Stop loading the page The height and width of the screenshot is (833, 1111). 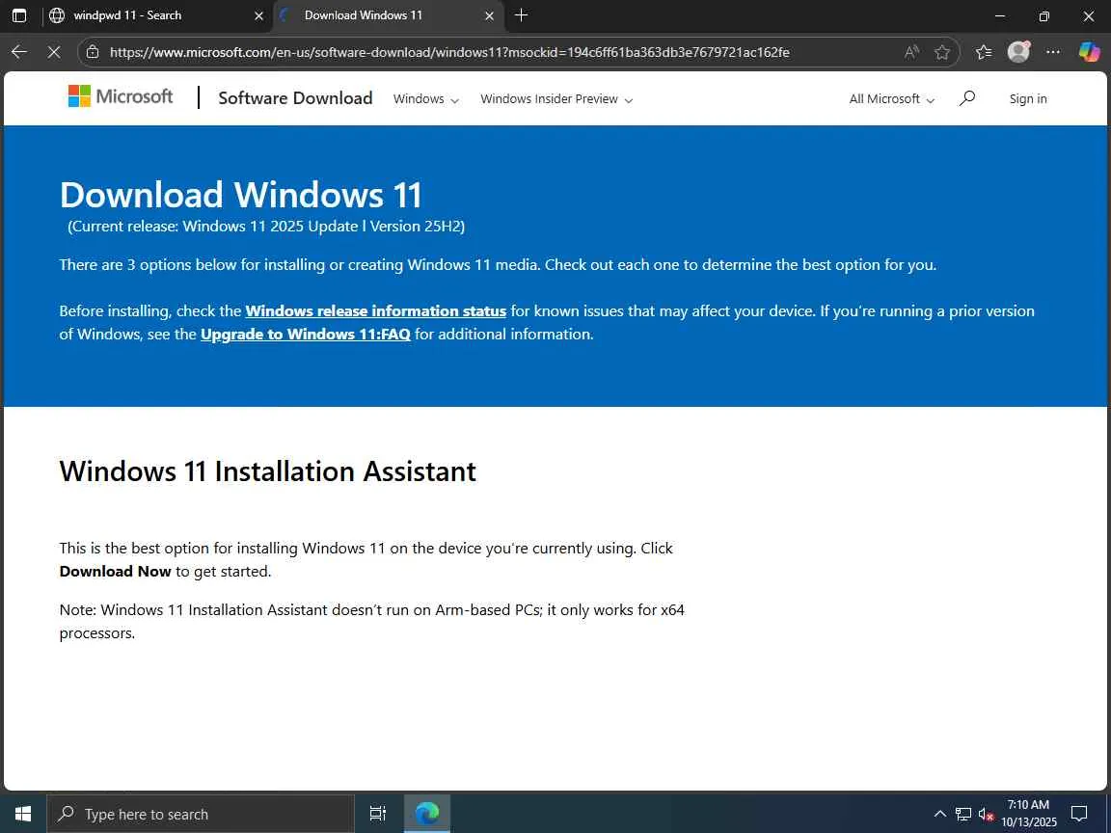(54, 52)
